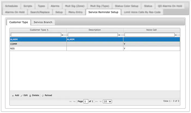Screen dimensions: 191x113
Task: Toggle sort arrows on Customer Type column
Action: pos(48,30)
